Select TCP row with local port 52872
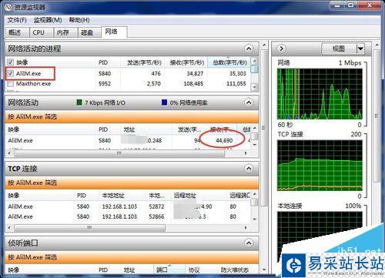The image size is (385, 278). pos(129,206)
